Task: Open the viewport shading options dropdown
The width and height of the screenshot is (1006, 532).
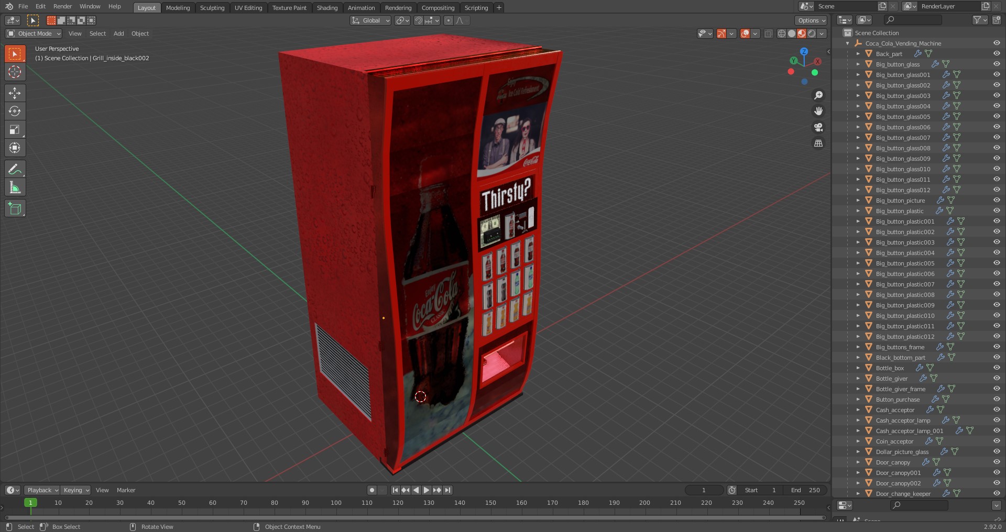Action: (822, 34)
